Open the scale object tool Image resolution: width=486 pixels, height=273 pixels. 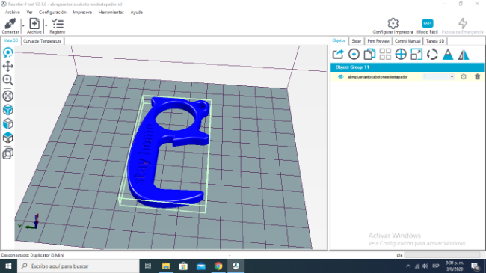click(416, 55)
